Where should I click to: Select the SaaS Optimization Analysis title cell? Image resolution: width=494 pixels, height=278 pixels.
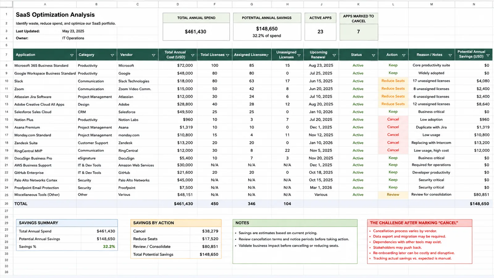(x=55, y=15)
